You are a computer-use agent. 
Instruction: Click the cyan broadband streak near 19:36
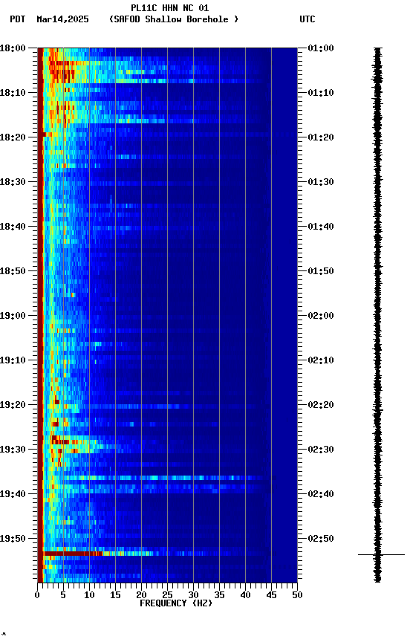(163, 478)
